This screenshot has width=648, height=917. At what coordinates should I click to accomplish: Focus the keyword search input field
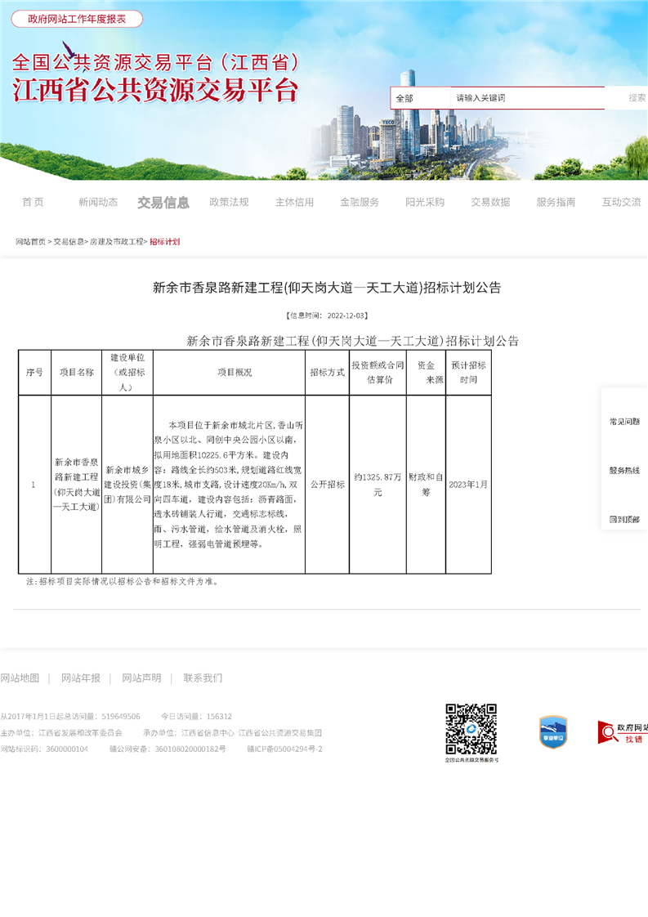(527, 98)
